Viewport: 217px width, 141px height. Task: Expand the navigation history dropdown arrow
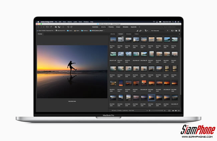pyautogui.click(x=44, y=27)
